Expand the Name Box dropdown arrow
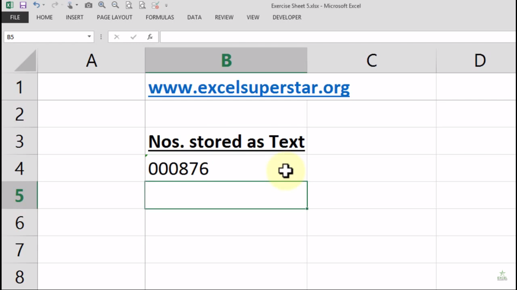This screenshot has width=517, height=290. (x=89, y=37)
